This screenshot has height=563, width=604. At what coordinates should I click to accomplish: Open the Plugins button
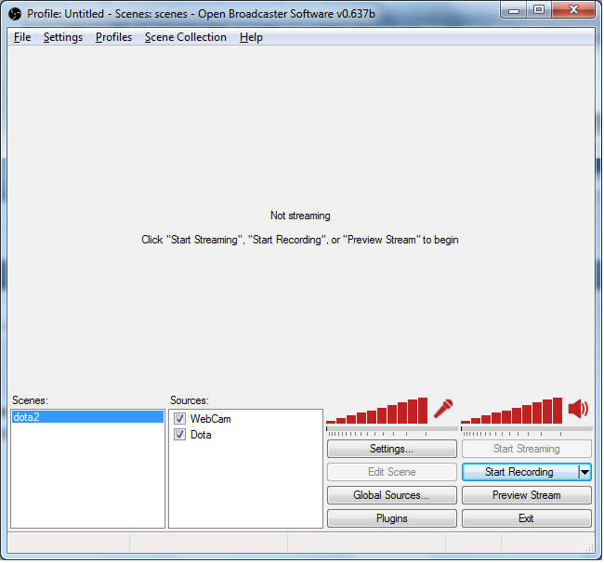coord(392,519)
